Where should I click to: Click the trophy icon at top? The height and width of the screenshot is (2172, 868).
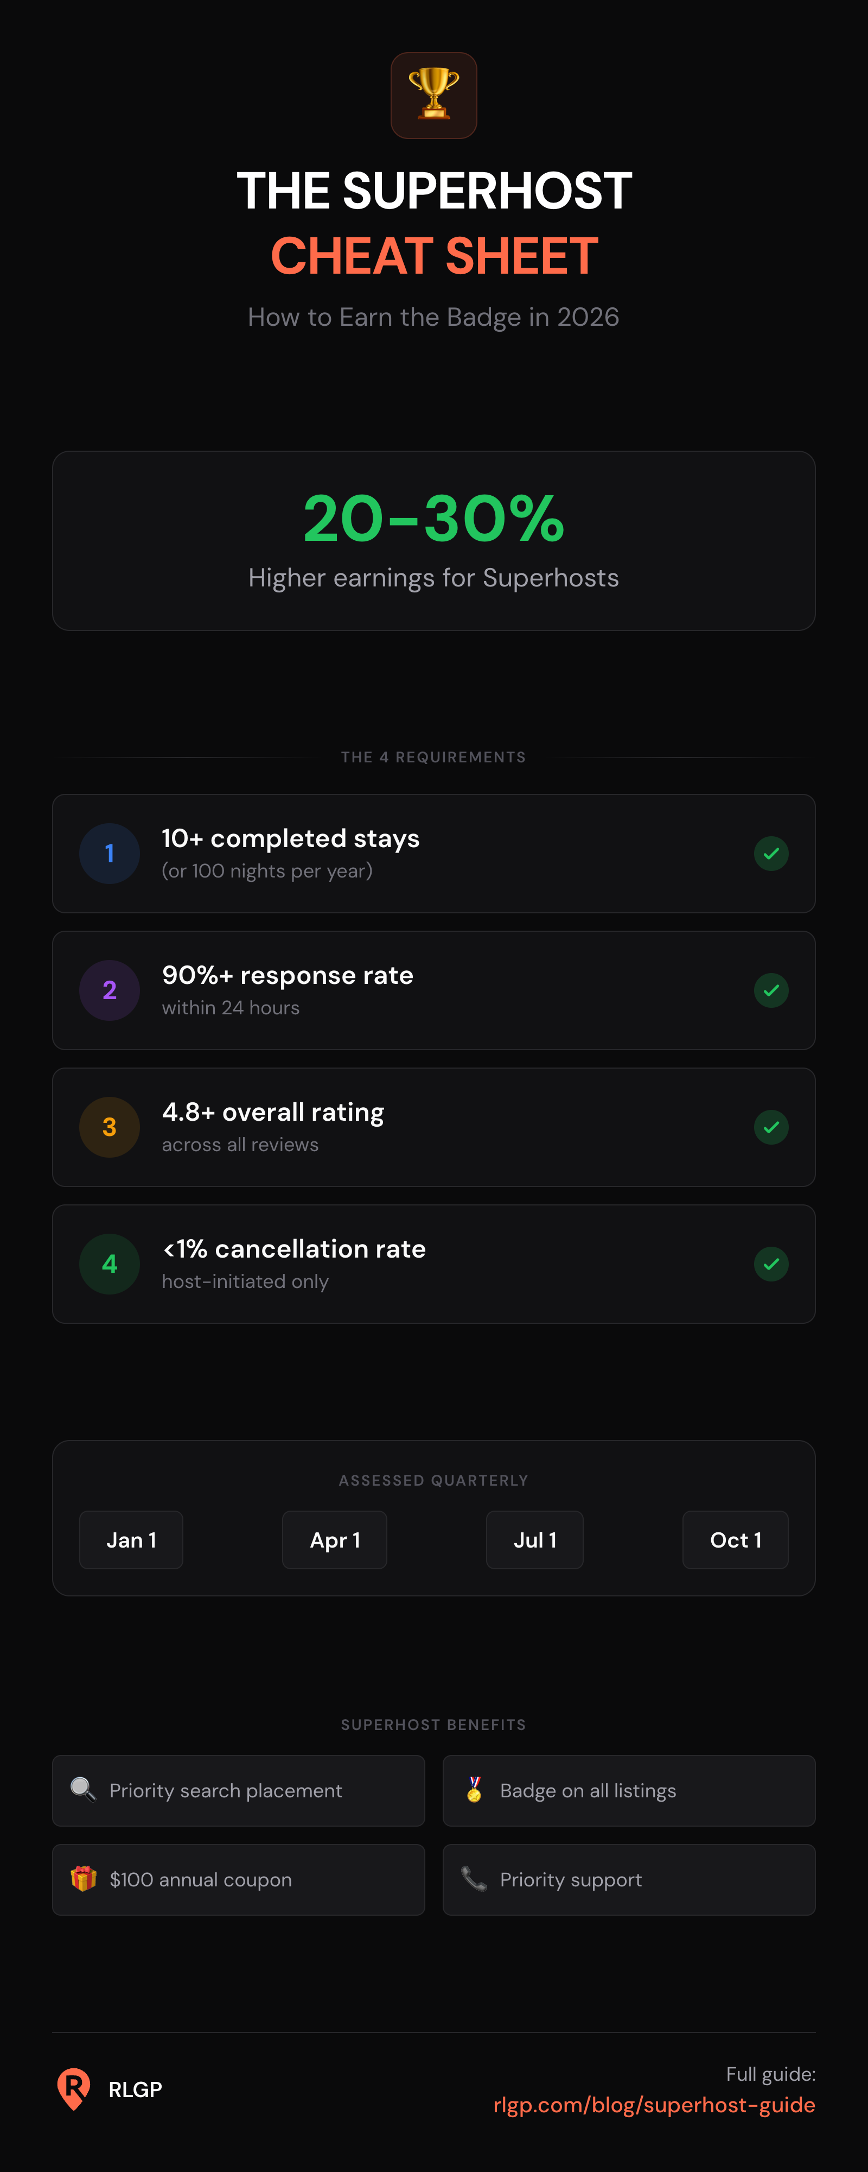433,95
